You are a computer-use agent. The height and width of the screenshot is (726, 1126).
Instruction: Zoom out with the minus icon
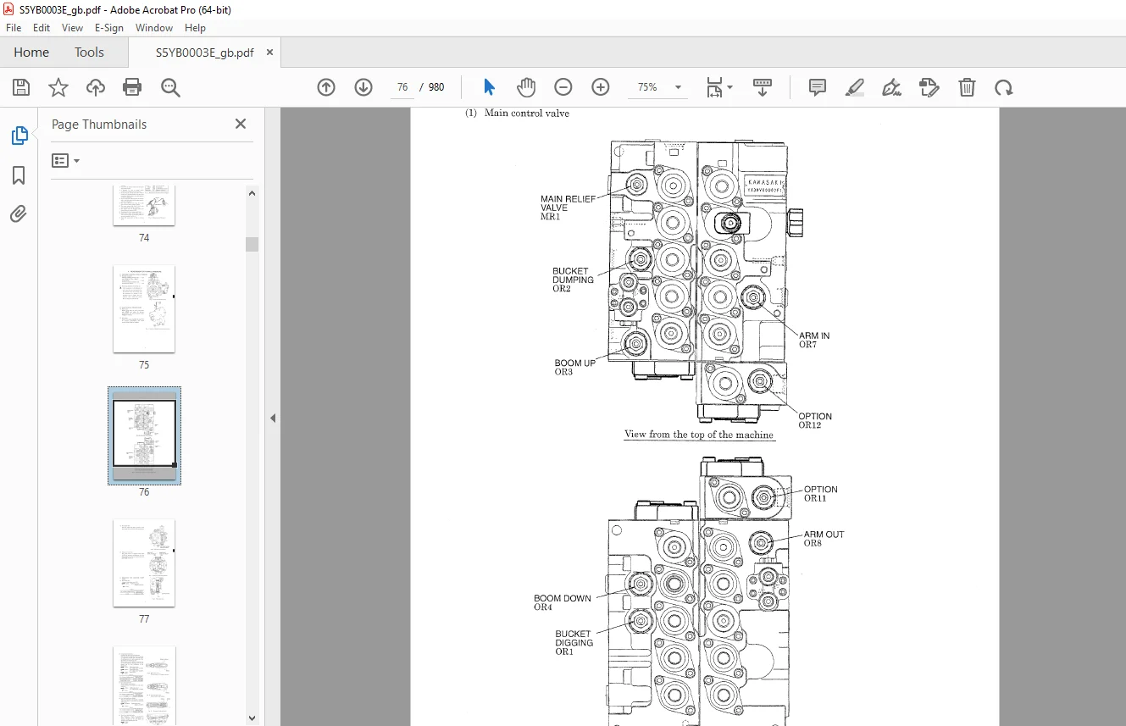point(563,87)
